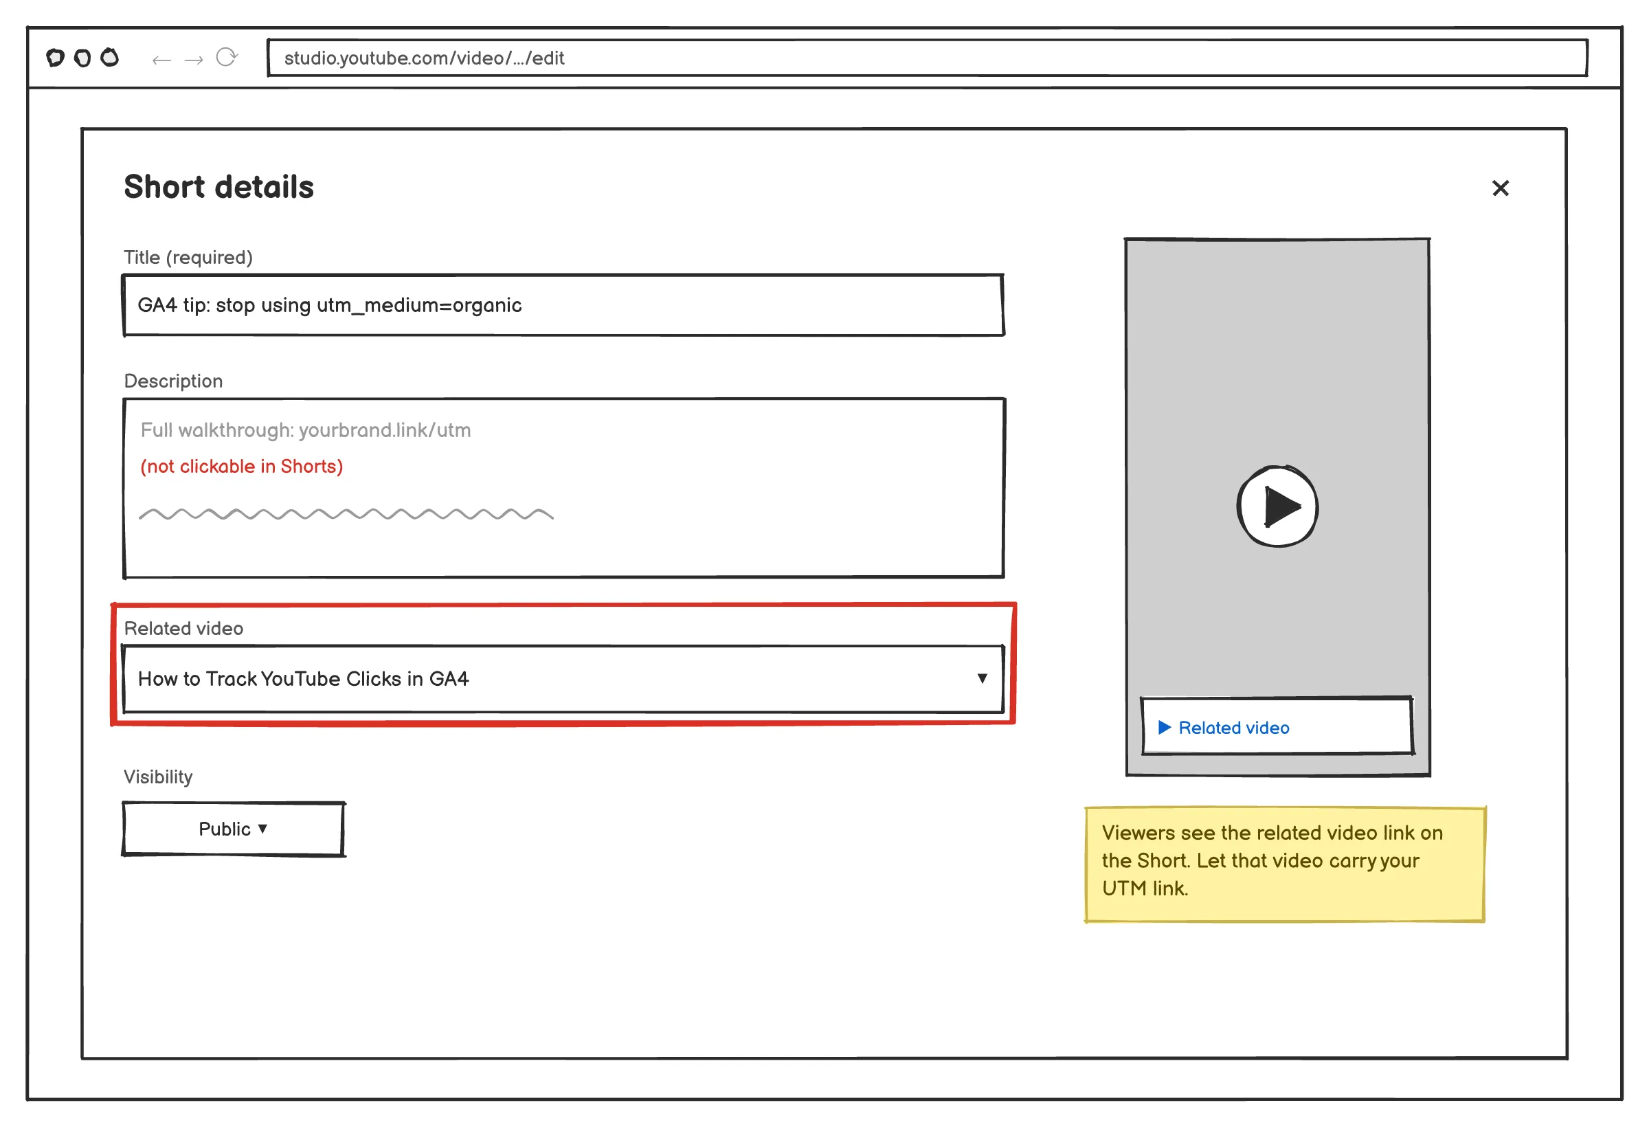Edit the Title field with the GA4 tip
1649x1127 pixels.
(x=563, y=305)
